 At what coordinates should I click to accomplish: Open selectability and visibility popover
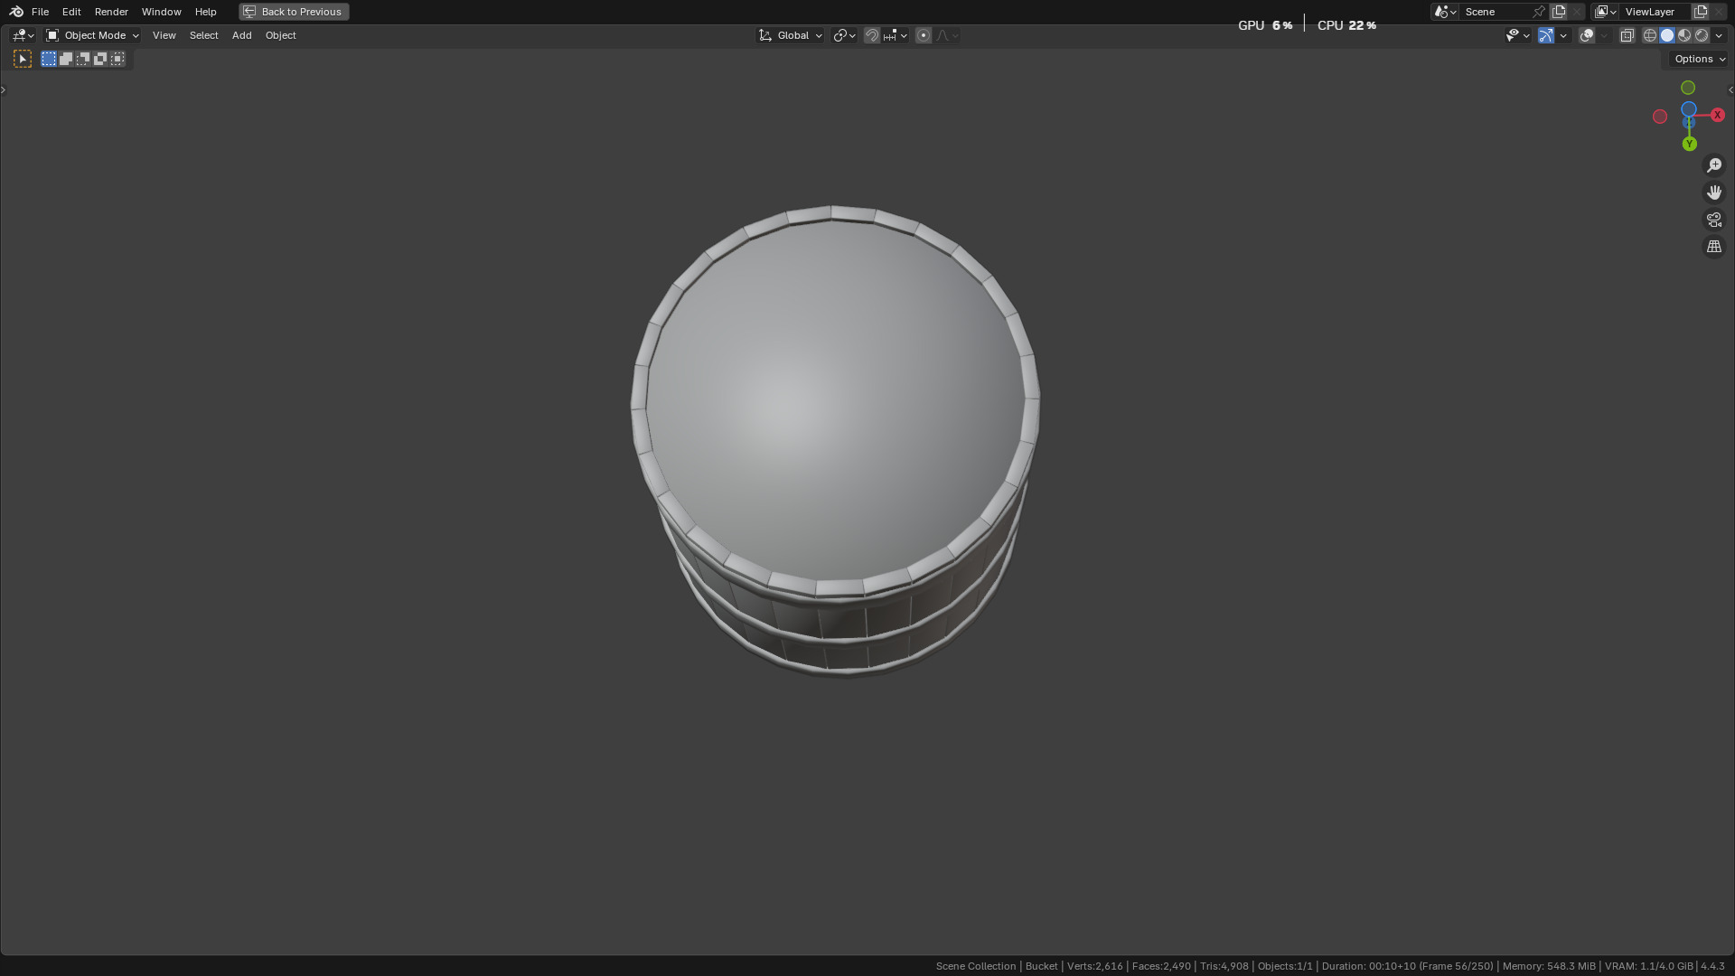click(1517, 35)
